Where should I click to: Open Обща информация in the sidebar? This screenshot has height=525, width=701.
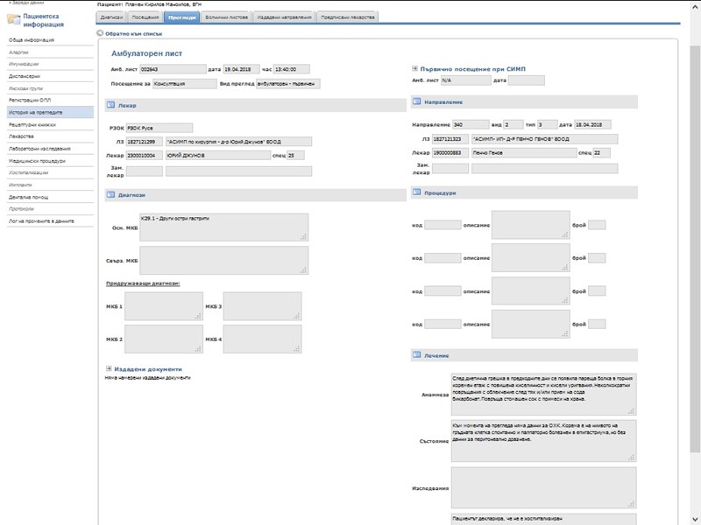[x=32, y=40]
